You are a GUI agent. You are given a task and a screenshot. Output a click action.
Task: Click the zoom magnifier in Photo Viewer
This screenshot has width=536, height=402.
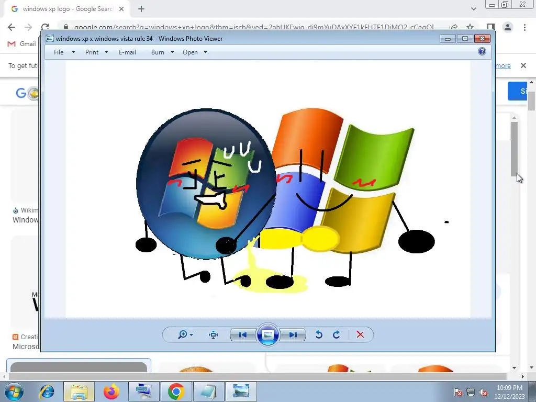pos(183,334)
